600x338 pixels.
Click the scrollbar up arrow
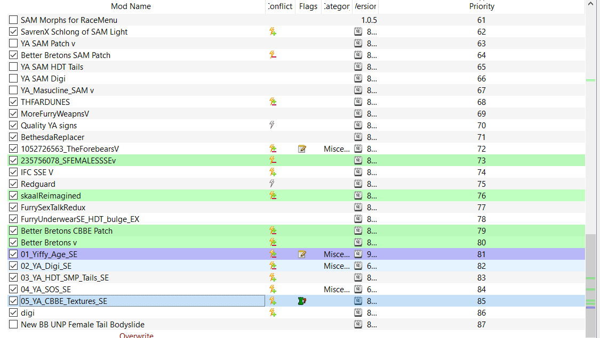pyautogui.click(x=590, y=4)
